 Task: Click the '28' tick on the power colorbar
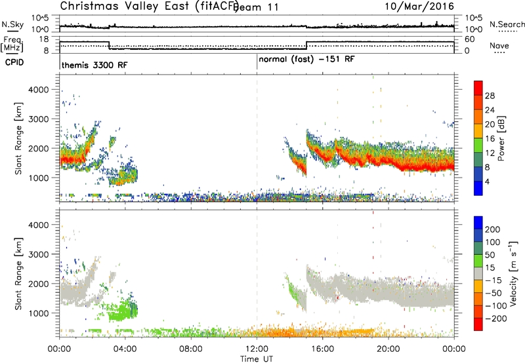tap(490, 96)
